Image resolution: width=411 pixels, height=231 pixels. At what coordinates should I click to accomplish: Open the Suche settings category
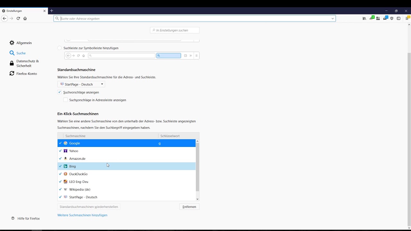[18, 53]
